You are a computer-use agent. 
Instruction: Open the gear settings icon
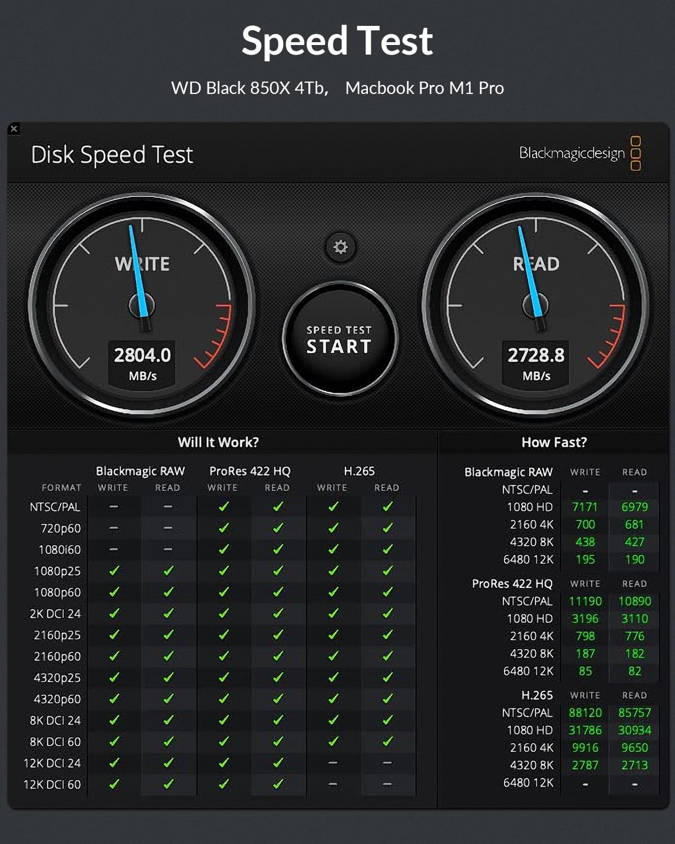click(340, 247)
